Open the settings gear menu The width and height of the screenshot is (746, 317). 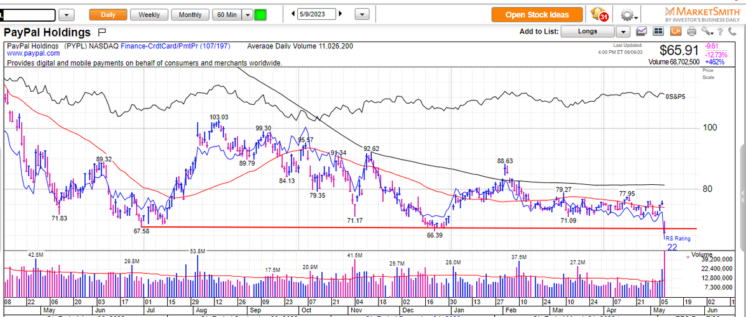click(x=629, y=15)
